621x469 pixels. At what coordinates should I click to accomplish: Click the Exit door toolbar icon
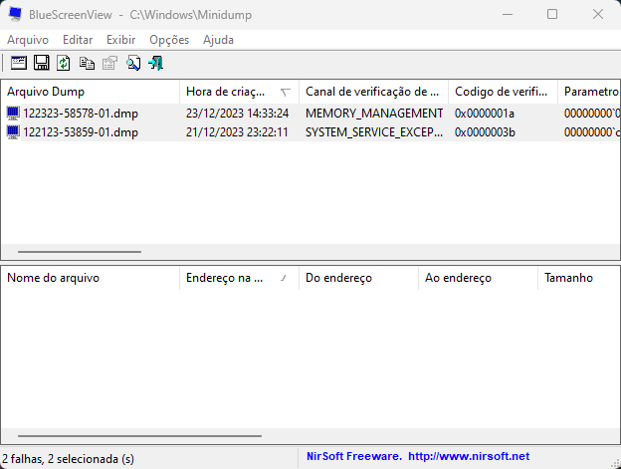coord(155,63)
